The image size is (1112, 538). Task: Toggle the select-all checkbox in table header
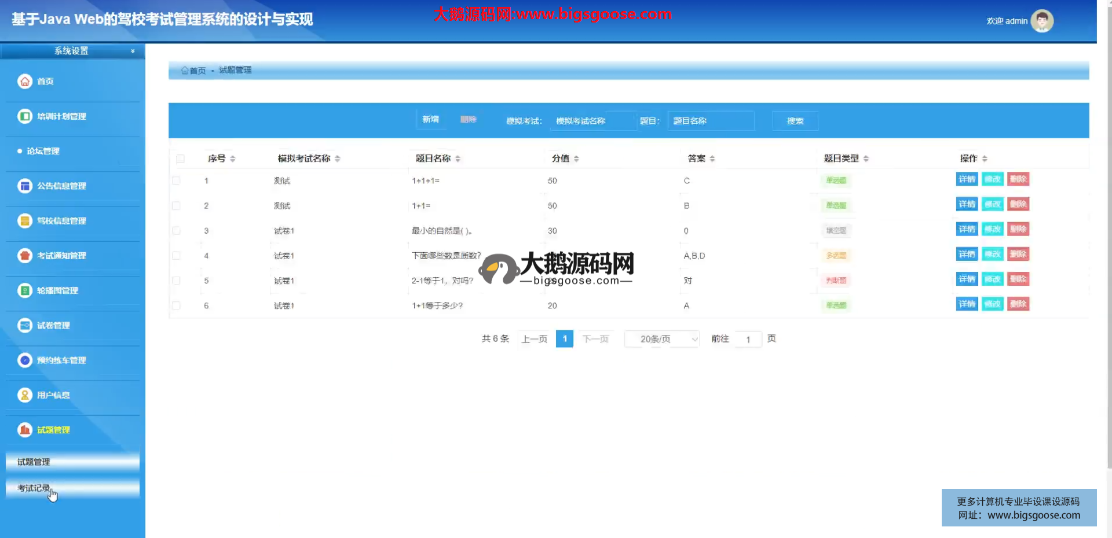[x=180, y=159]
